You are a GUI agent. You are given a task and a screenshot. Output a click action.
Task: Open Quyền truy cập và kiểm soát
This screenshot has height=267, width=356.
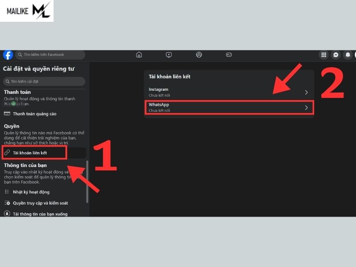tap(40, 203)
